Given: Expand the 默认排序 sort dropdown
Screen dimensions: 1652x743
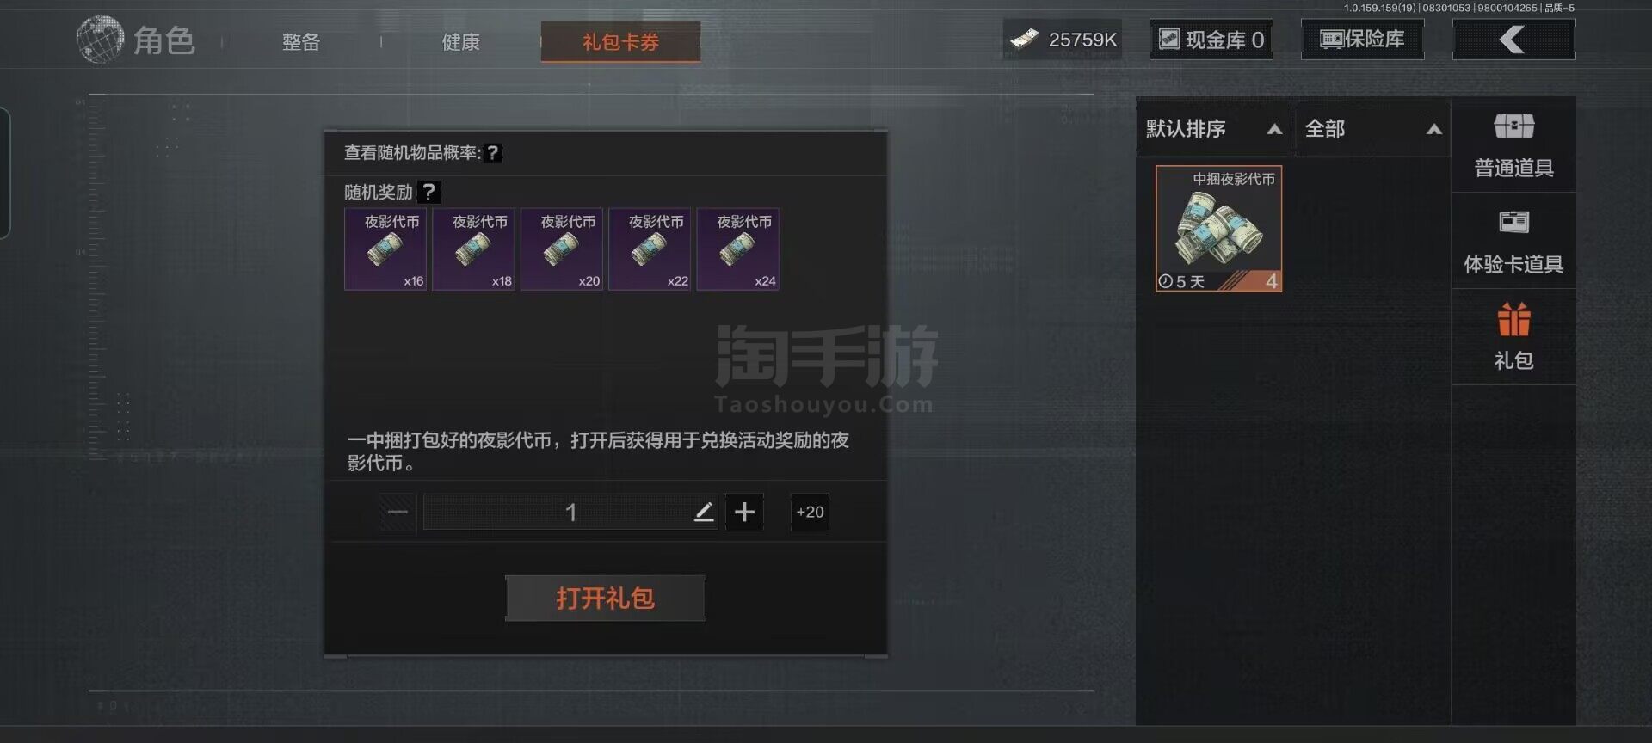Looking at the screenshot, I should click(x=1213, y=129).
